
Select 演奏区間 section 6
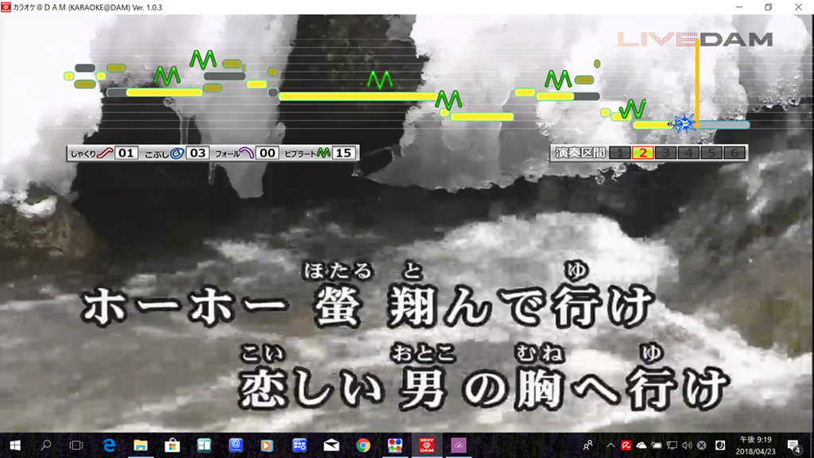pyautogui.click(x=734, y=153)
